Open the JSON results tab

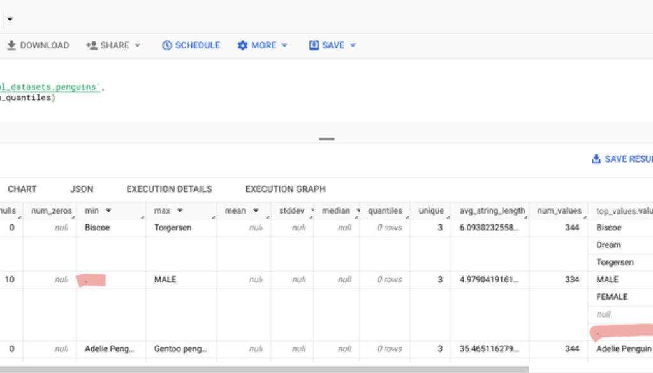click(x=82, y=189)
